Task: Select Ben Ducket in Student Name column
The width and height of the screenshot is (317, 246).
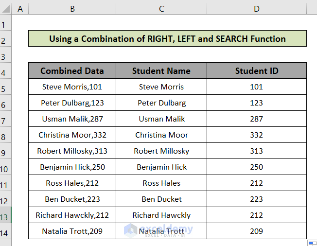Action: pos(161,199)
